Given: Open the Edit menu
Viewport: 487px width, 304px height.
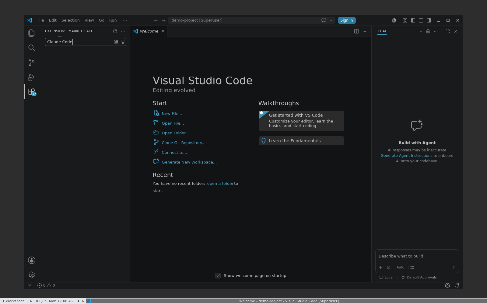Looking at the screenshot, I should tap(53, 20).
